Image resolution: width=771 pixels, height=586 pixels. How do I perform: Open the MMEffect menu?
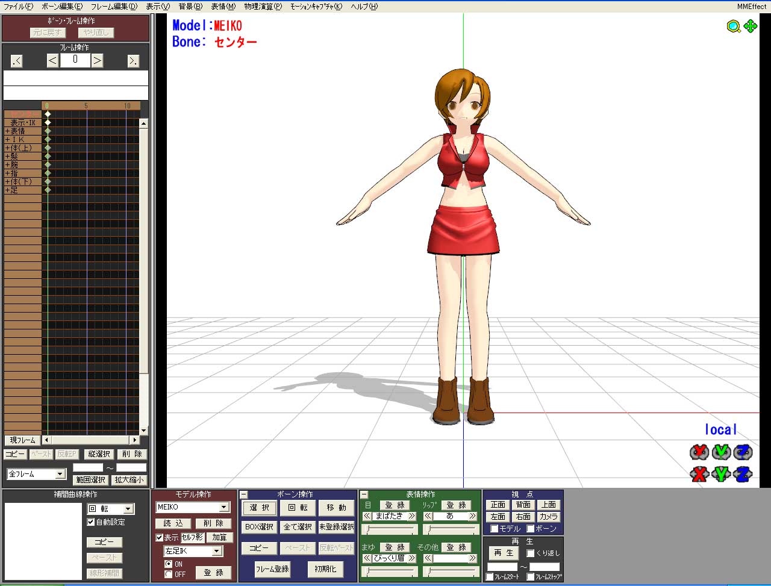point(752,7)
